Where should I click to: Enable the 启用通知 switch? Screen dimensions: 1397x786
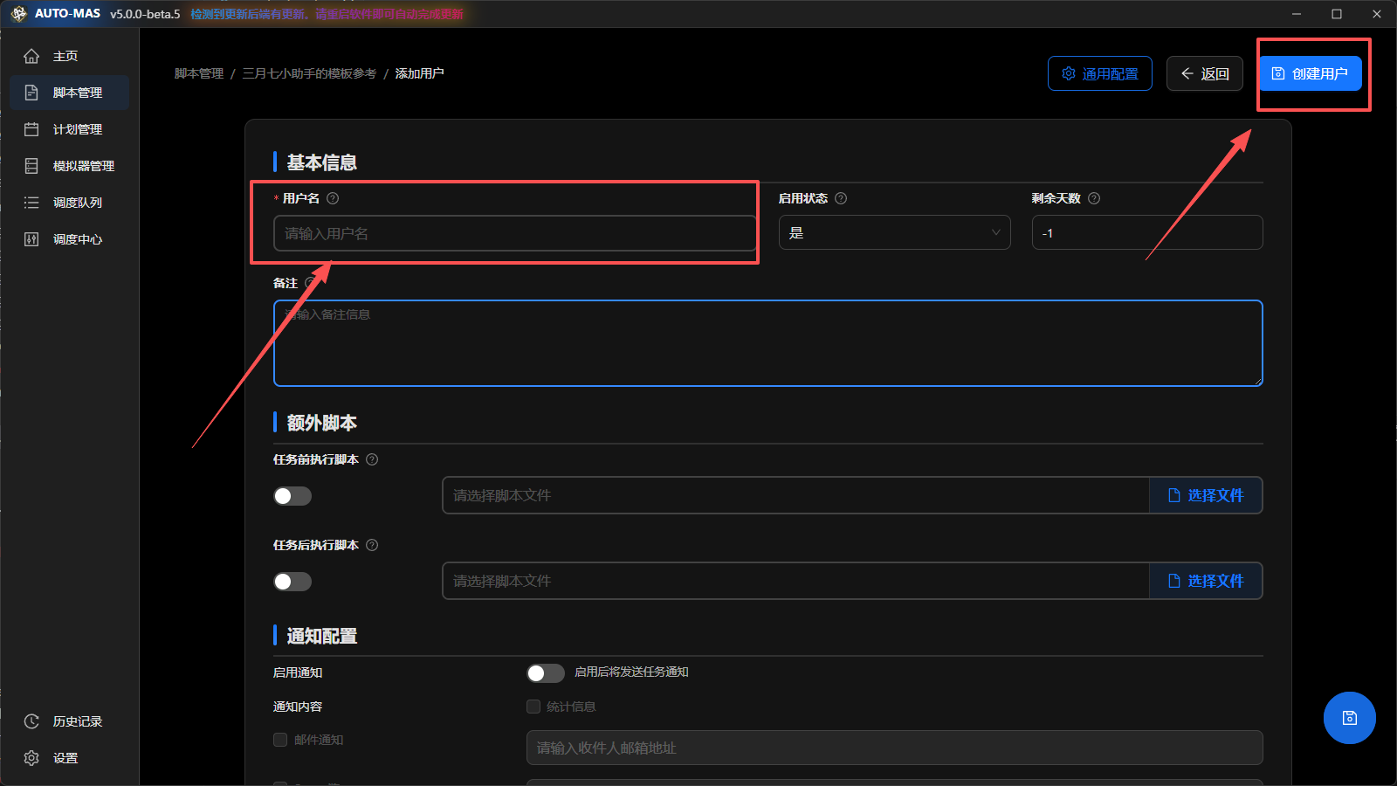point(545,672)
